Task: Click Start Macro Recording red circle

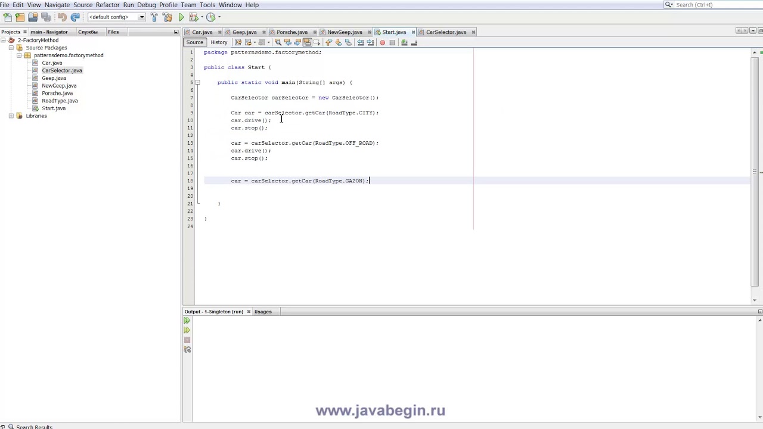Action: tap(383, 42)
